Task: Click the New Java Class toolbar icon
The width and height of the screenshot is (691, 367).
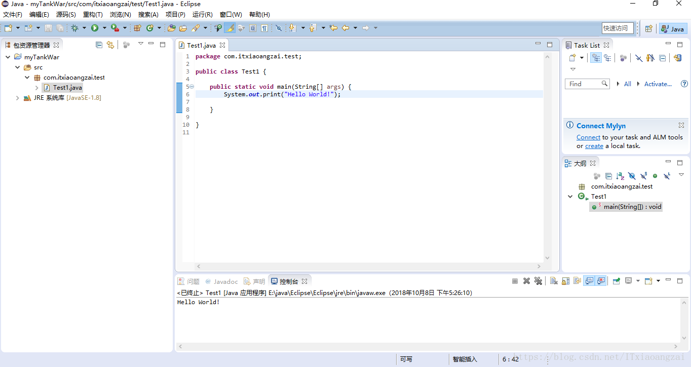Action: [x=150, y=28]
